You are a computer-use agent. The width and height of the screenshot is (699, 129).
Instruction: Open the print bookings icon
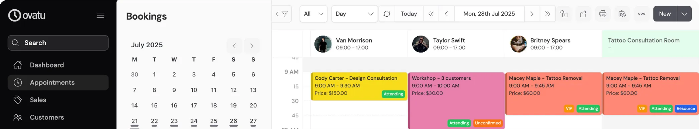click(x=603, y=14)
